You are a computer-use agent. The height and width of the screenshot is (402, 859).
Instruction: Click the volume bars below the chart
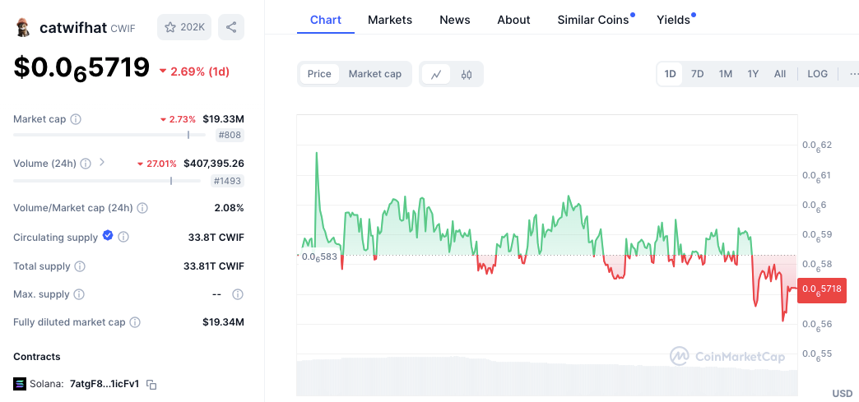pos(546,377)
